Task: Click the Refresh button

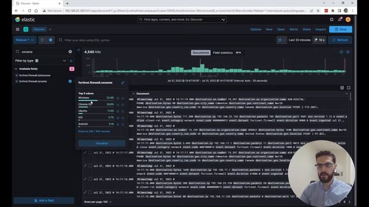Action: tap(340, 40)
